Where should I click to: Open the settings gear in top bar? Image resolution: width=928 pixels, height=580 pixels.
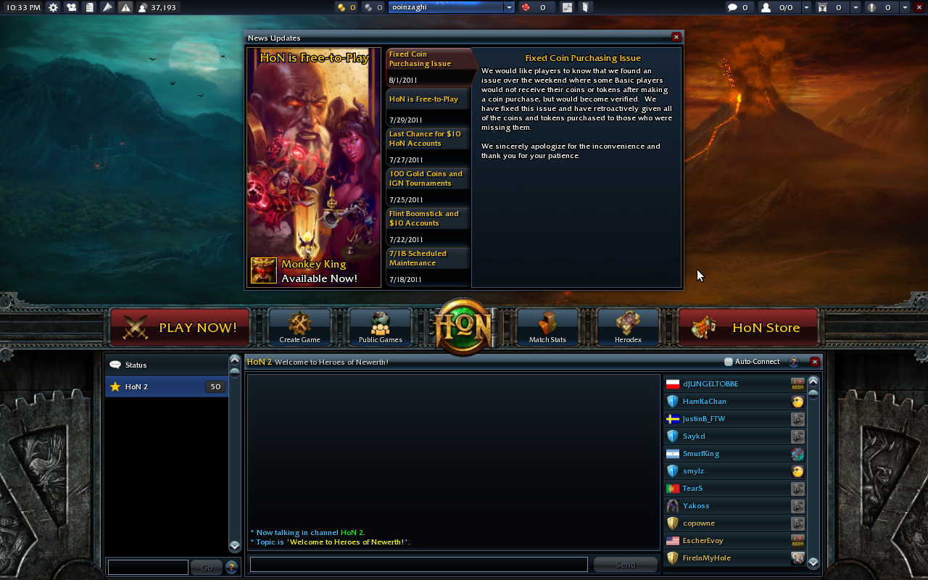pos(53,7)
